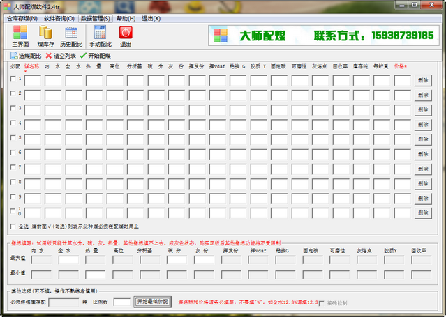Click the 删除 button for row 8
Screen dimensions: 446x317
[x=423, y=184]
